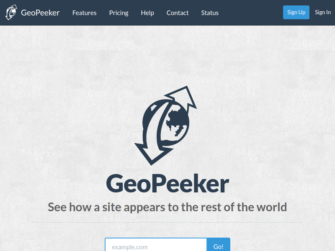Open the Help page
Viewport: 335px width, 251px height.
point(147,13)
